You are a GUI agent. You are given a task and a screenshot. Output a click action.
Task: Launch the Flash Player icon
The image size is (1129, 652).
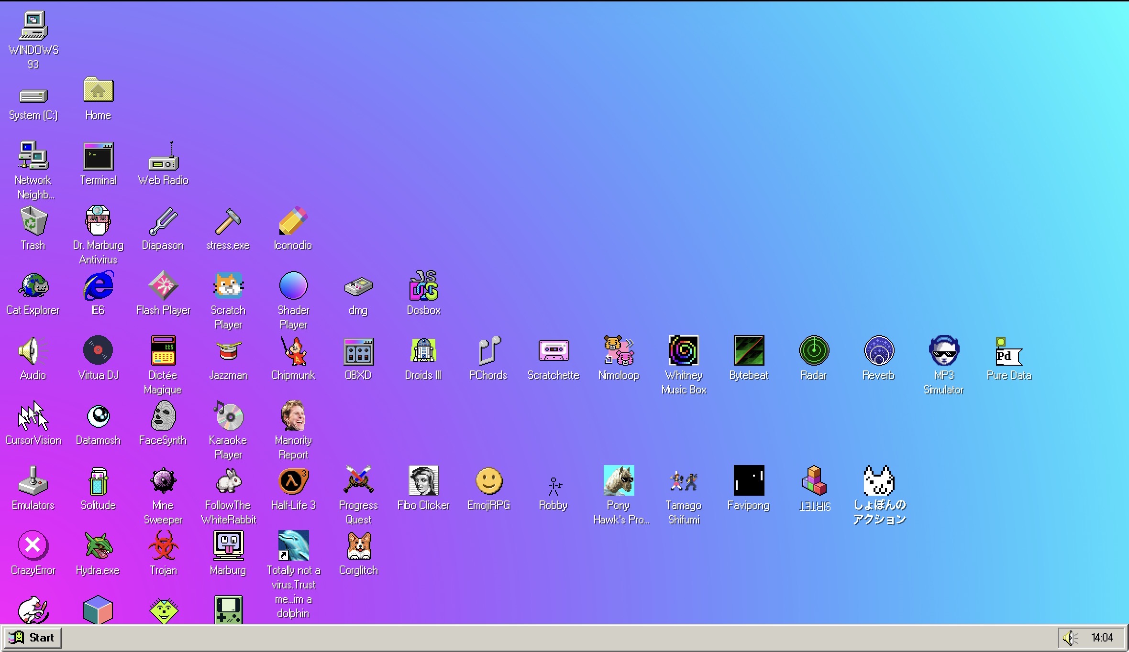(x=163, y=285)
